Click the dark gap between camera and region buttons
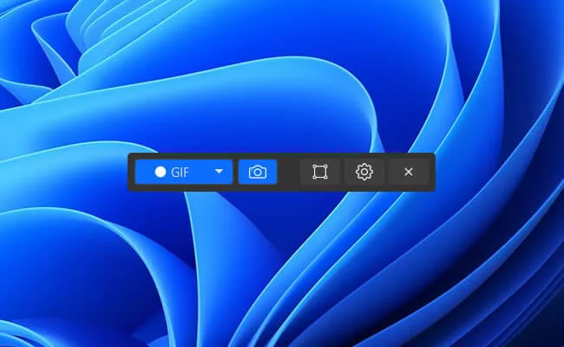564x347 pixels. click(289, 172)
